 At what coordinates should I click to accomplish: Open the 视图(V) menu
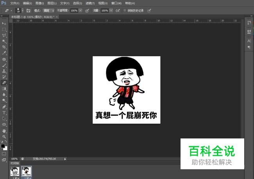103,3
